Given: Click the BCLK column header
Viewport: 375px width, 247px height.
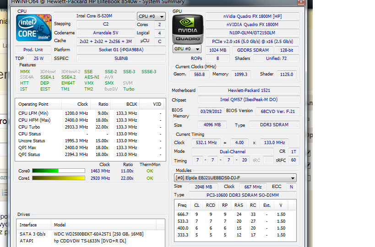Looking at the screenshot, I should point(125,104).
